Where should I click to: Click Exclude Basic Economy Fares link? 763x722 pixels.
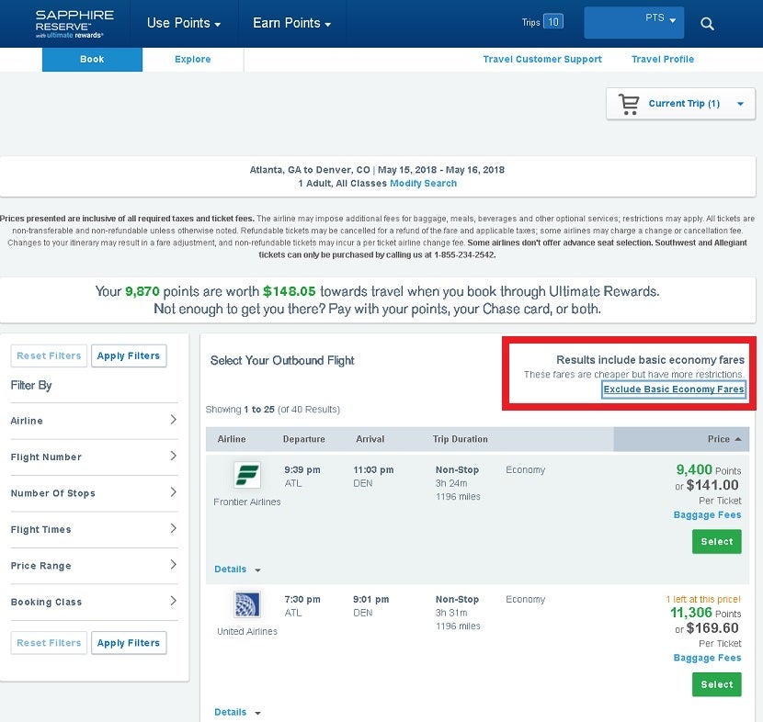click(x=674, y=389)
